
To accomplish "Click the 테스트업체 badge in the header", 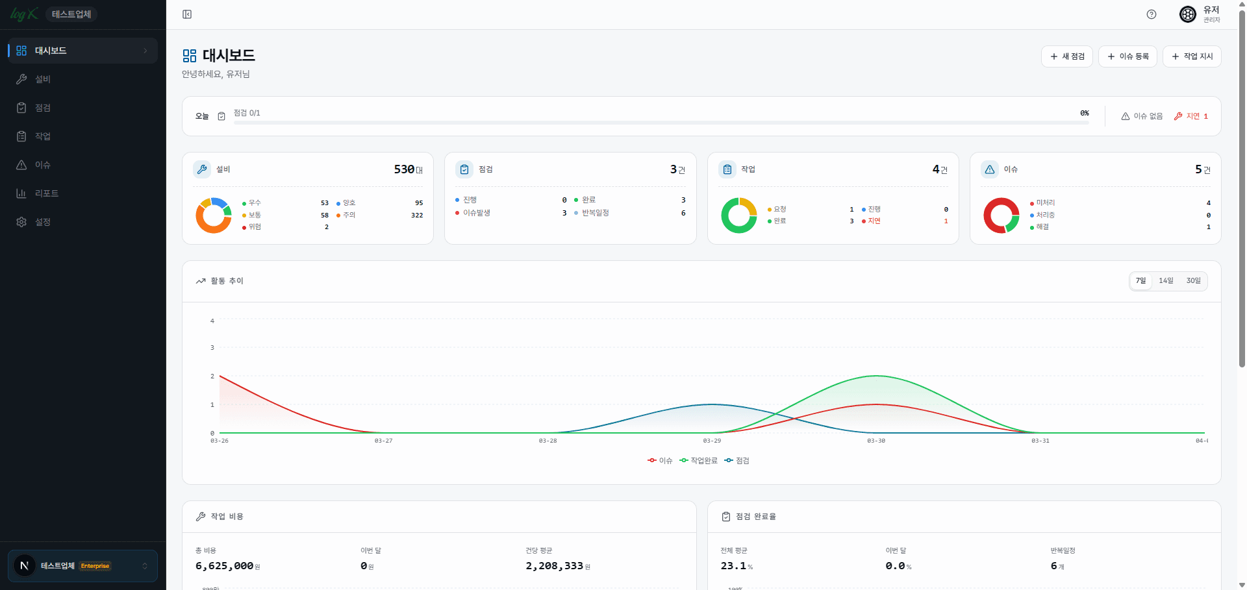I will pyautogui.click(x=71, y=14).
